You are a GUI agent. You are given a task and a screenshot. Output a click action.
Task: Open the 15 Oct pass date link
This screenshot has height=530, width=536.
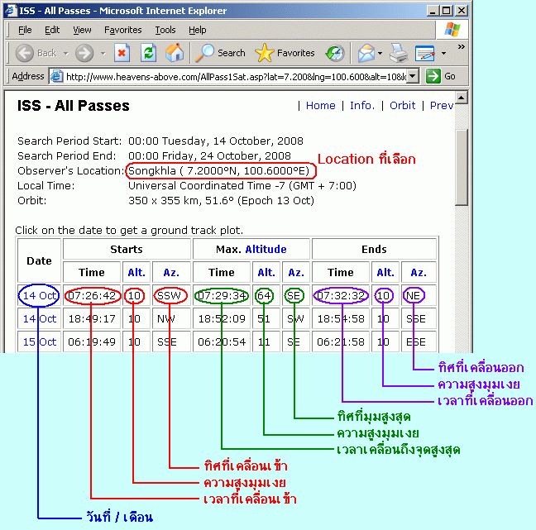tap(40, 342)
